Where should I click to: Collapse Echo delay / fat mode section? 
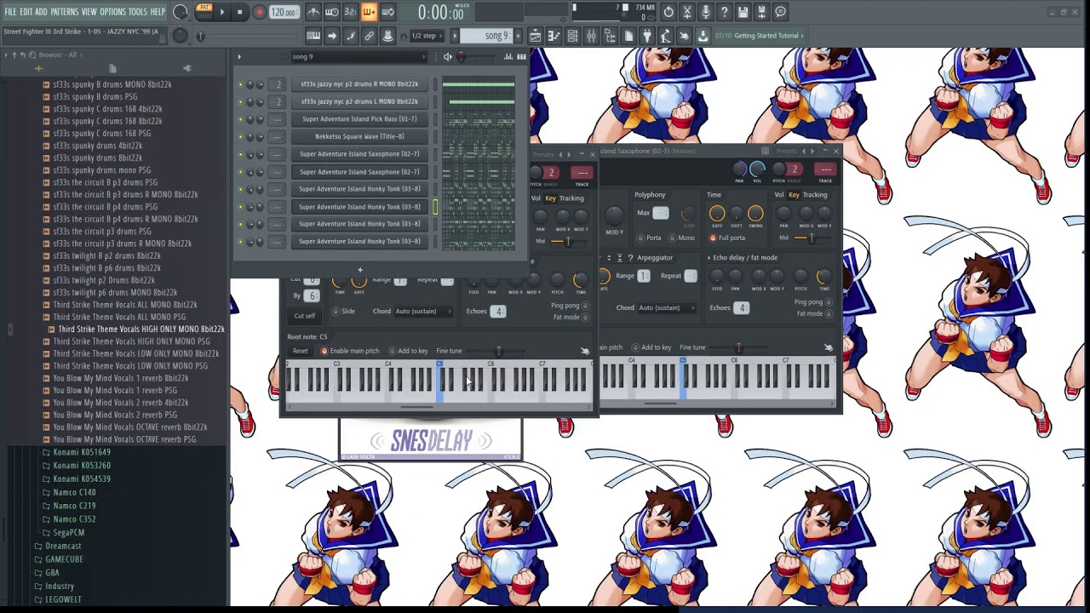click(741, 257)
